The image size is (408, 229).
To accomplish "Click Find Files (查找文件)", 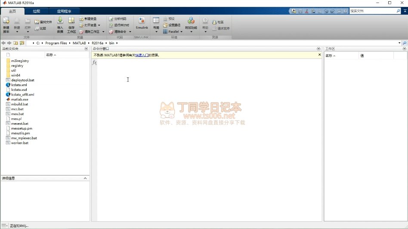I will point(43,22).
